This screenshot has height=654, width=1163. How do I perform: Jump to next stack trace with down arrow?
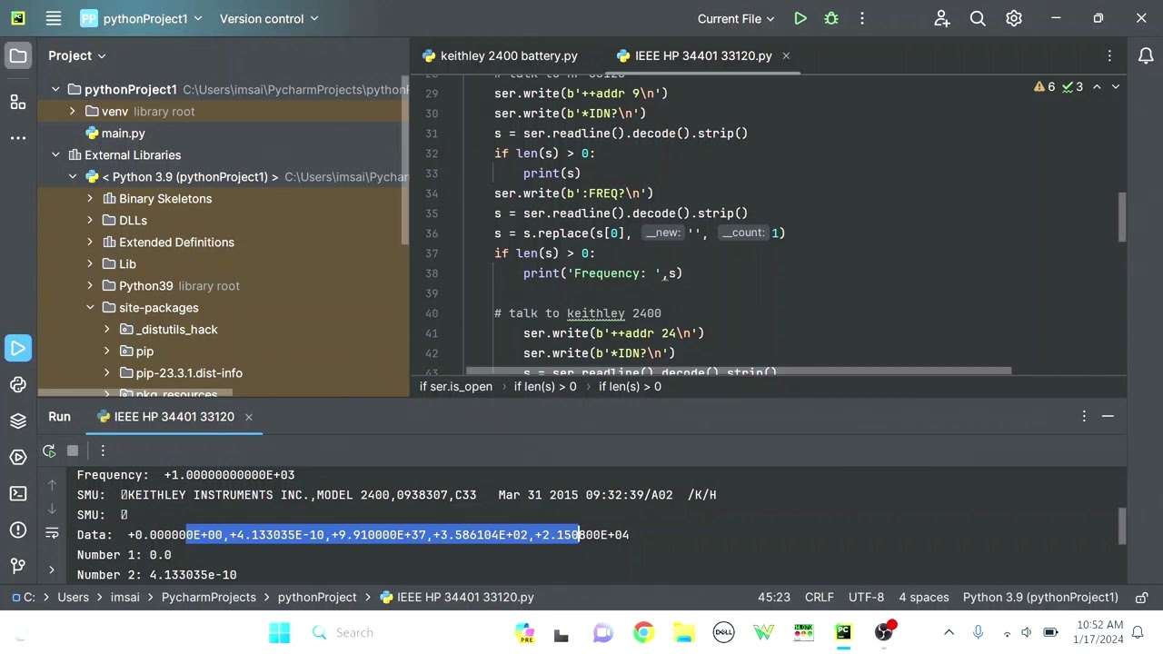tap(52, 509)
